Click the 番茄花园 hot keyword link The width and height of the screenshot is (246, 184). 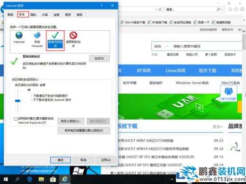coord(173,55)
